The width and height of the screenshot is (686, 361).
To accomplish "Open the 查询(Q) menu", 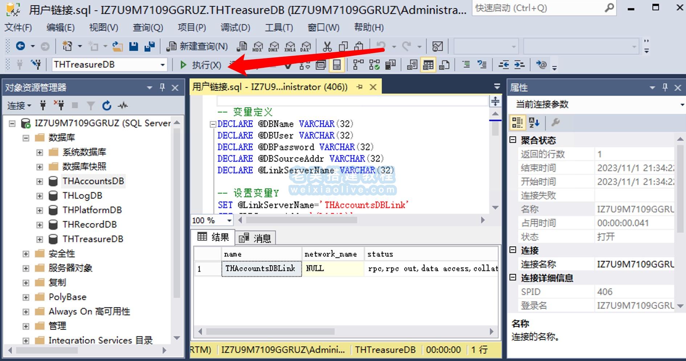I will click(x=147, y=27).
